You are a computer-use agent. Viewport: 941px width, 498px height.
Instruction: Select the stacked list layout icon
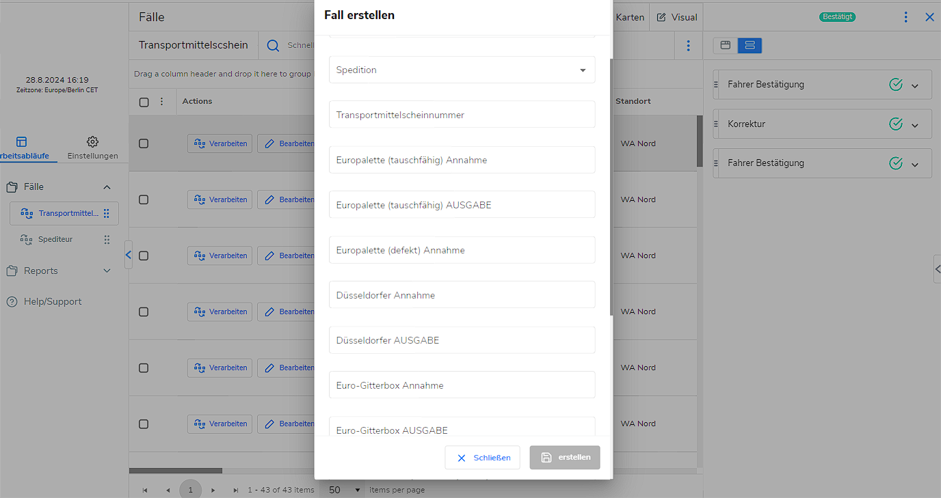tap(750, 46)
